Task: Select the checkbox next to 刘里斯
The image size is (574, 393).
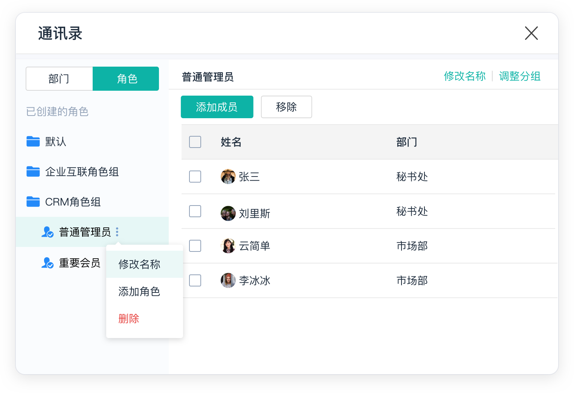Action: [195, 211]
